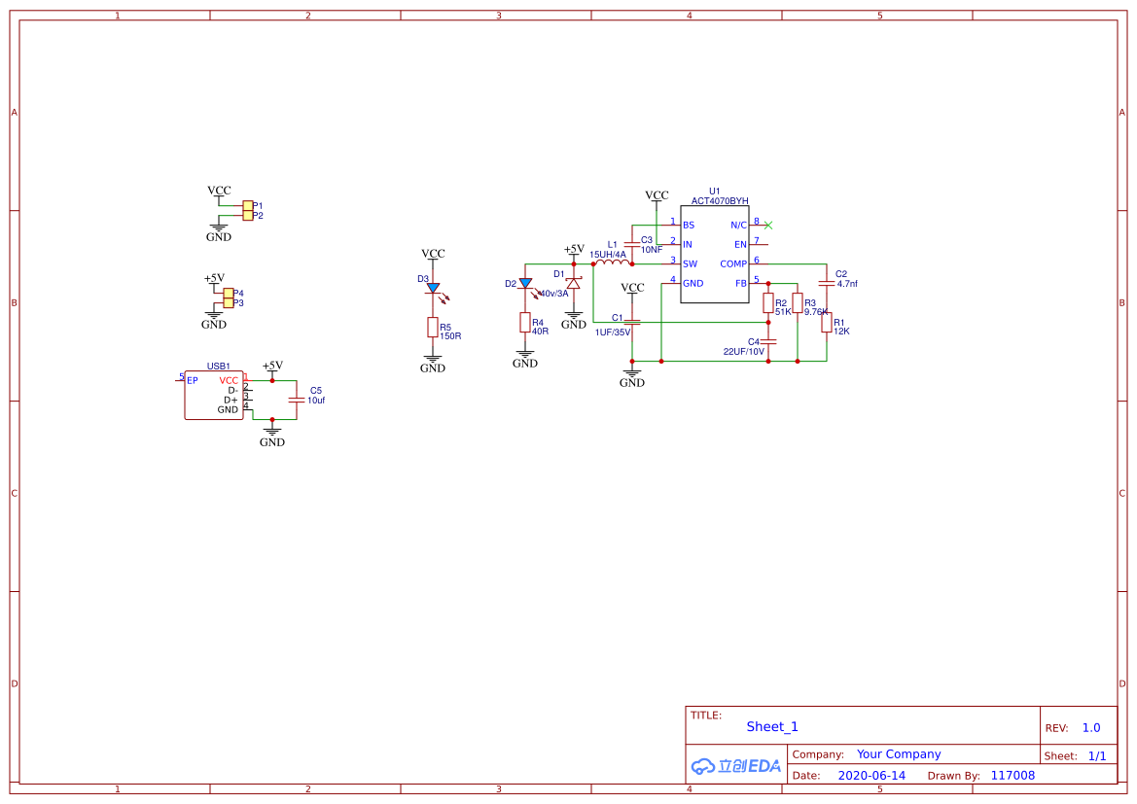Click the "EN" pin label on U1
This screenshot has height=804, width=1137.
740,244
